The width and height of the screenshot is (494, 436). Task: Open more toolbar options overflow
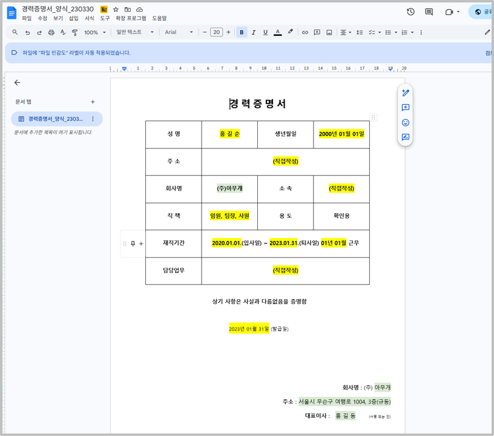[421, 33]
